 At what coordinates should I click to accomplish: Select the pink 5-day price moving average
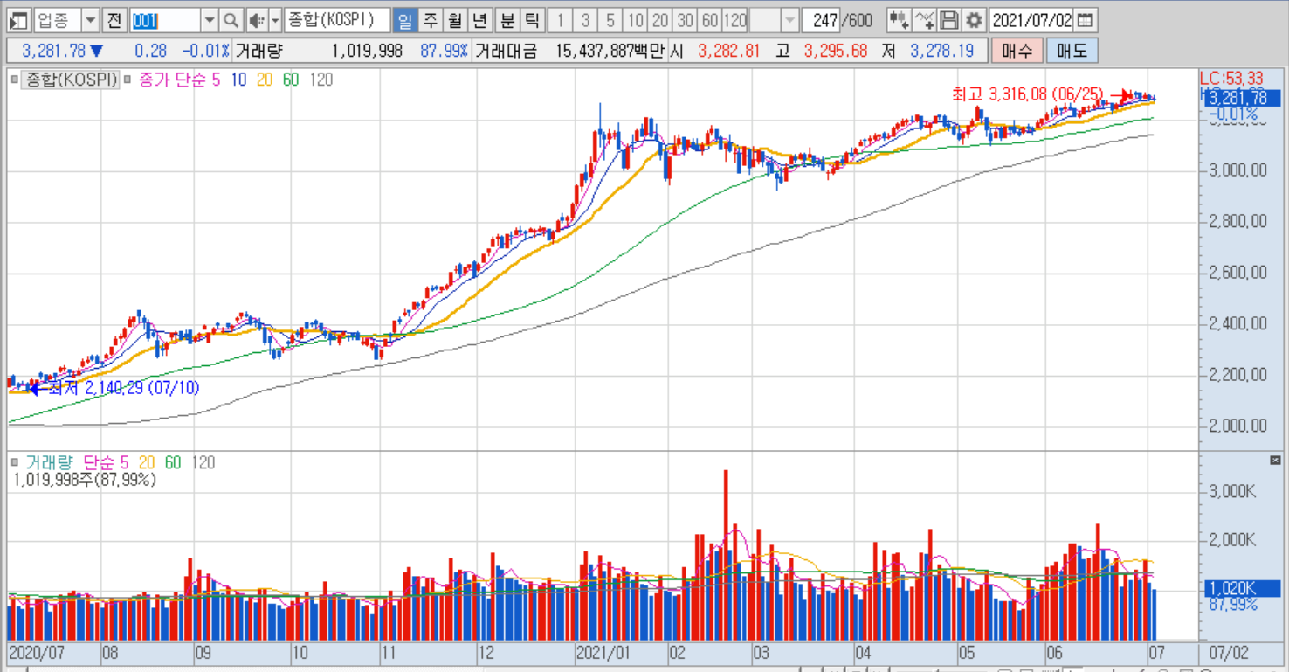click(x=216, y=80)
